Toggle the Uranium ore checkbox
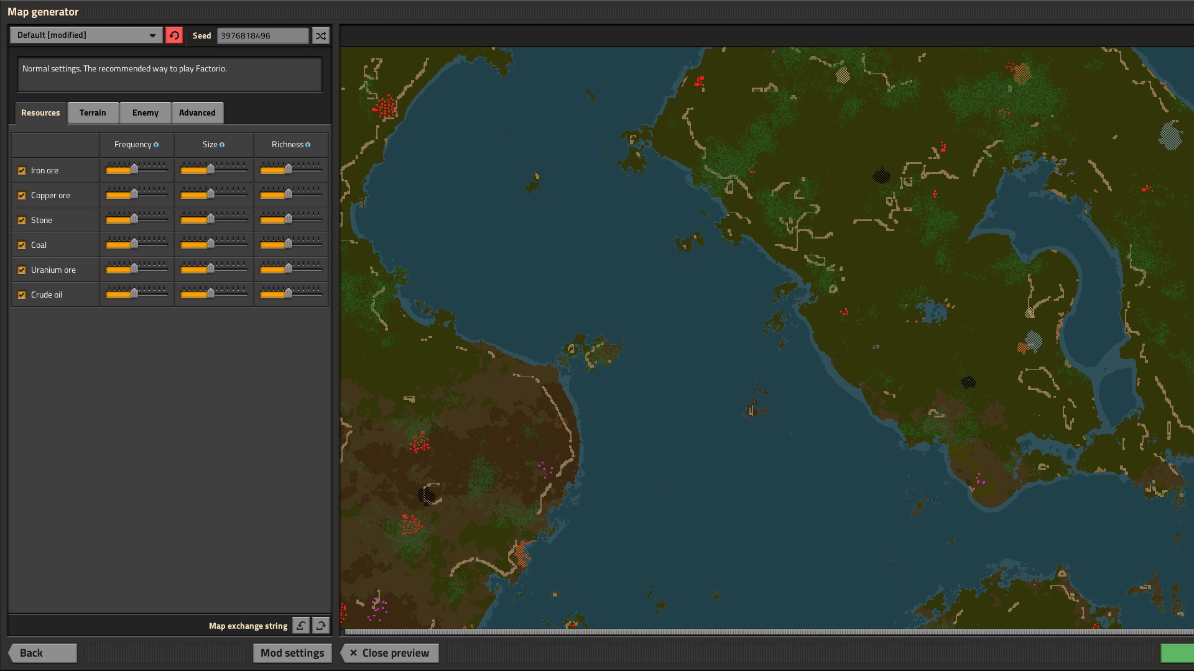This screenshot has height=671, width=1194. 22,270
